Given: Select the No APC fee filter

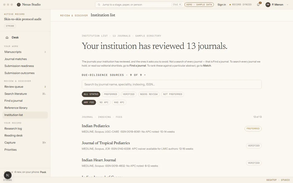Looking at the screenshot, I should [x=104, y=102].
